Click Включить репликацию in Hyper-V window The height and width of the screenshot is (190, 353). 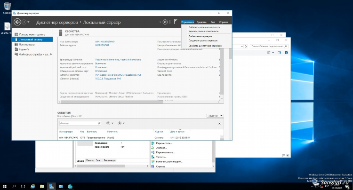pyautogui.click(x=169, y=162)
